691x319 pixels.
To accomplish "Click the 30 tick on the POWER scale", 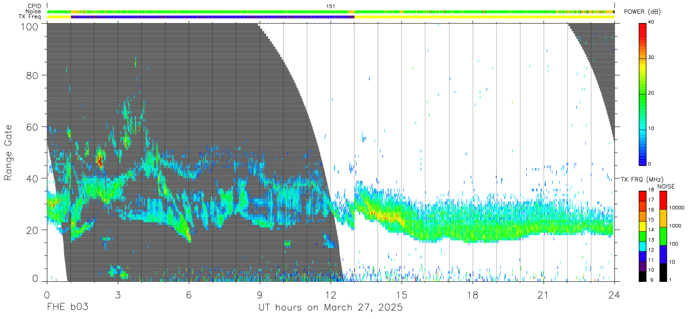I will (x=651, y=57).
